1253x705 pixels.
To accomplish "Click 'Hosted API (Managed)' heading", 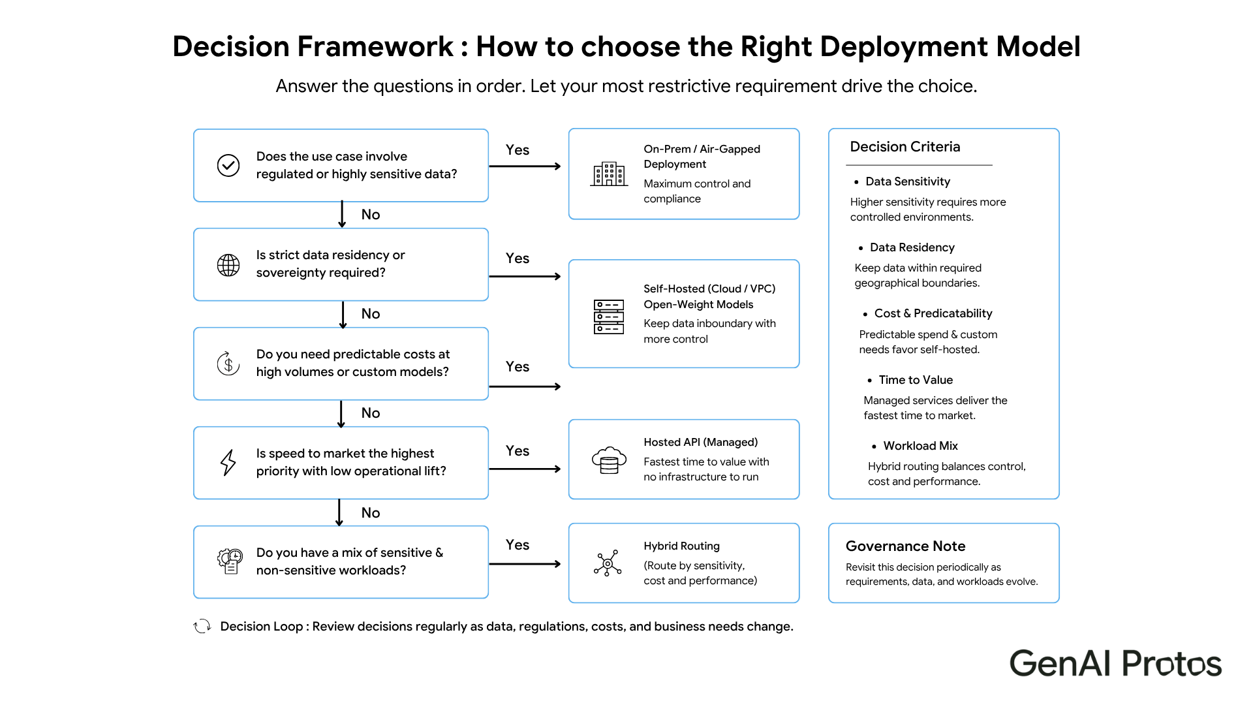I will coord(700,442).
